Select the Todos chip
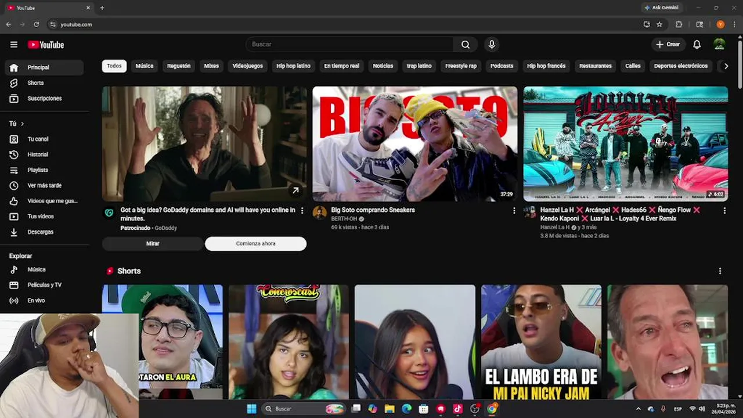743x418 pixels. (x=114, y=66)
